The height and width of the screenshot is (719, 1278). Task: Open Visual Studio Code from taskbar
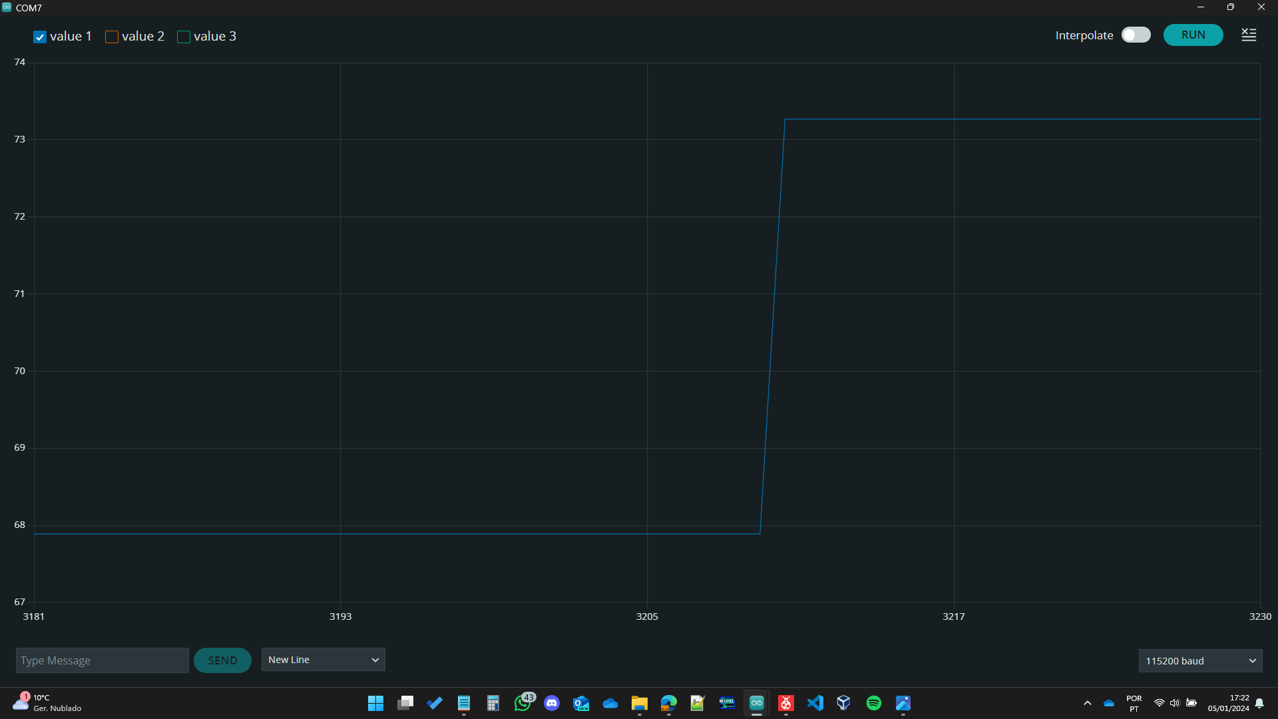pyautogui.click(x=815, y=703)
